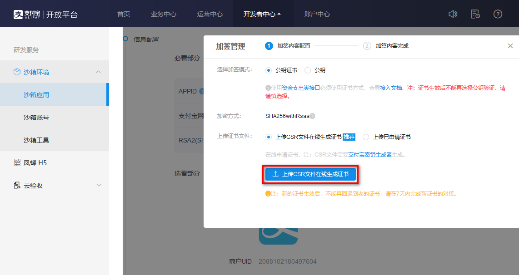Click the step 1 number circle

pos(269,46)
